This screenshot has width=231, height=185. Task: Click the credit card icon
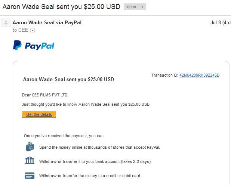(30, 175)
